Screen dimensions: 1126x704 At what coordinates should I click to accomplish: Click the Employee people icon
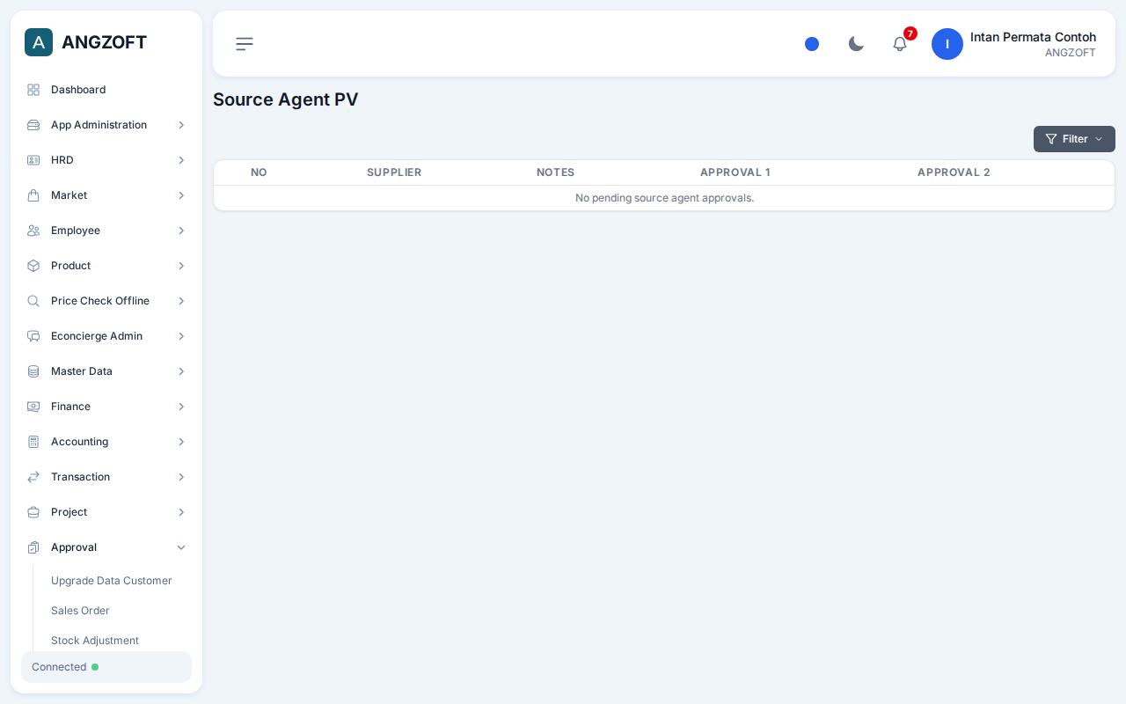click(33, 231)
